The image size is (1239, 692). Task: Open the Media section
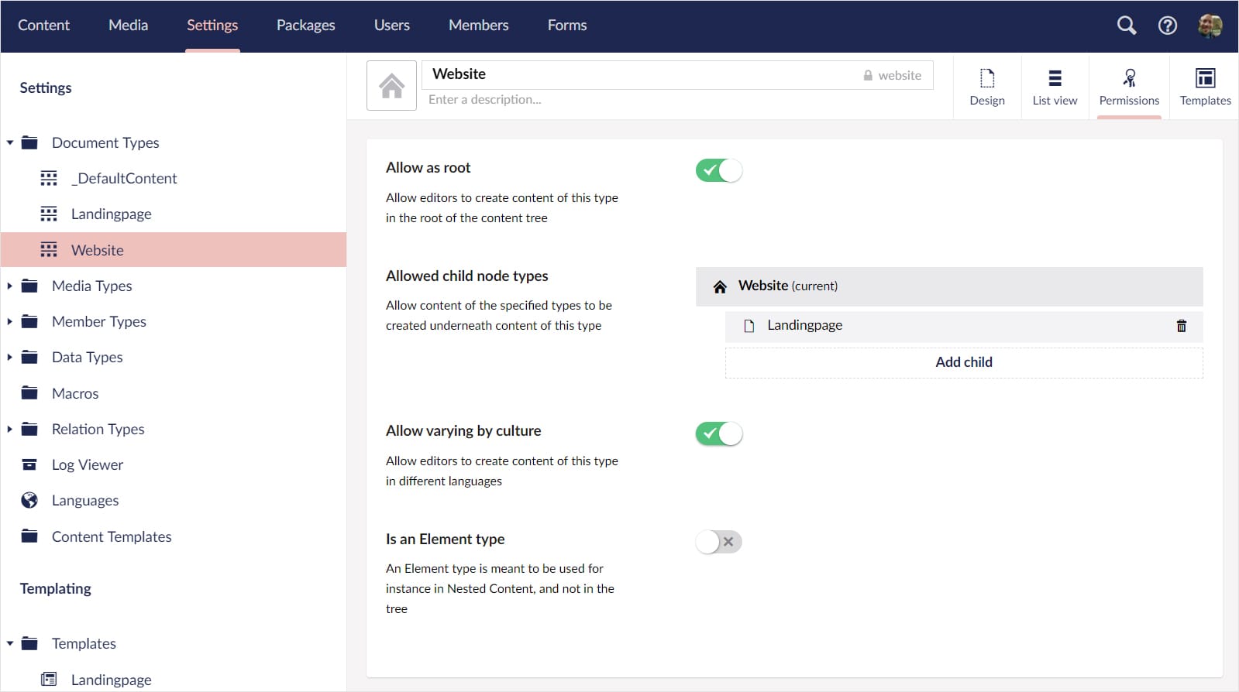[128, 26]
